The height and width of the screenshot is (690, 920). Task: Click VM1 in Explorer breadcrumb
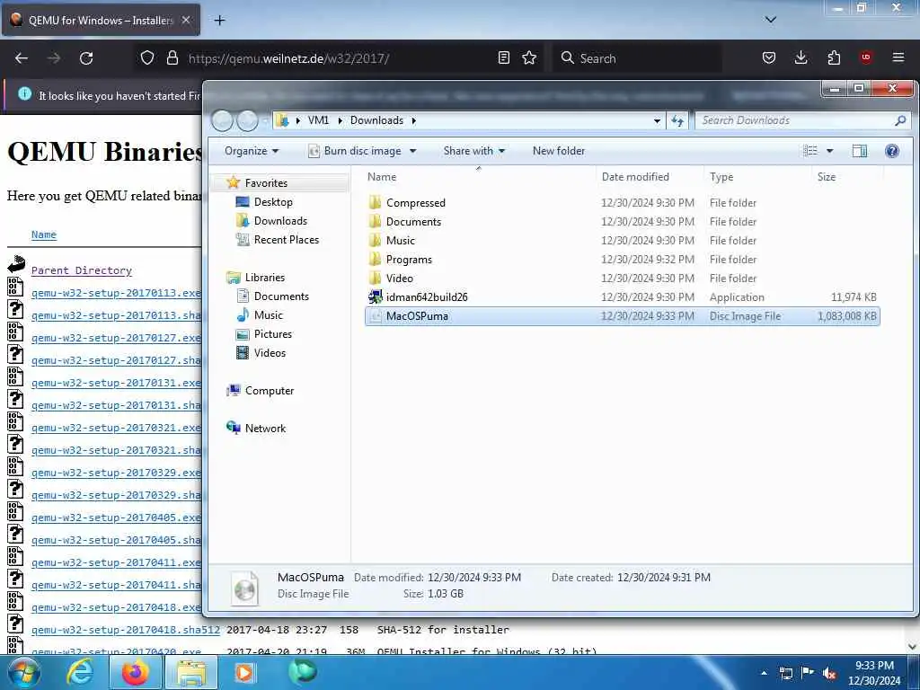[x=318, y=120]
